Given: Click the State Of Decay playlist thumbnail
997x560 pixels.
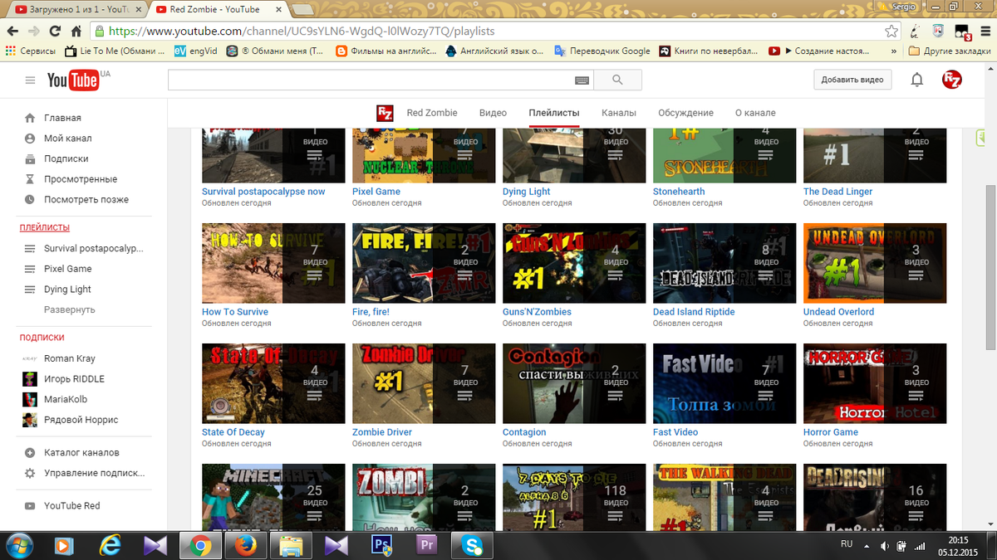Looking at the screenshot, I should 273,383.
